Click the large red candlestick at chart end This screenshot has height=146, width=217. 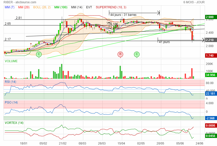[192, 36]
